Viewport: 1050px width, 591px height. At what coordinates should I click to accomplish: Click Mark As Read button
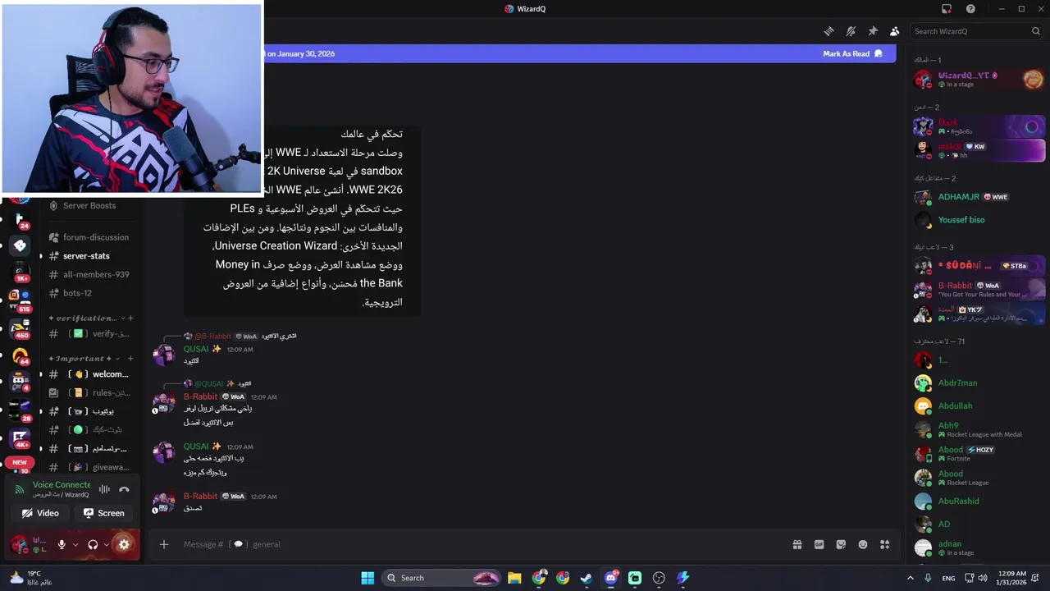(x=852, y=53)
